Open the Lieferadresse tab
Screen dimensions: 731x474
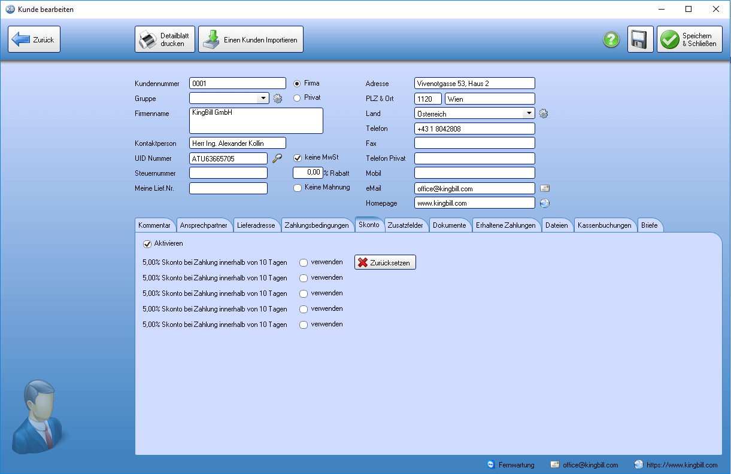(x=256, y=225)
